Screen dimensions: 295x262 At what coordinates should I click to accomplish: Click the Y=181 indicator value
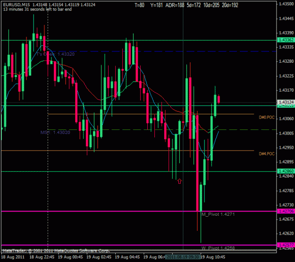click(156, 5)
